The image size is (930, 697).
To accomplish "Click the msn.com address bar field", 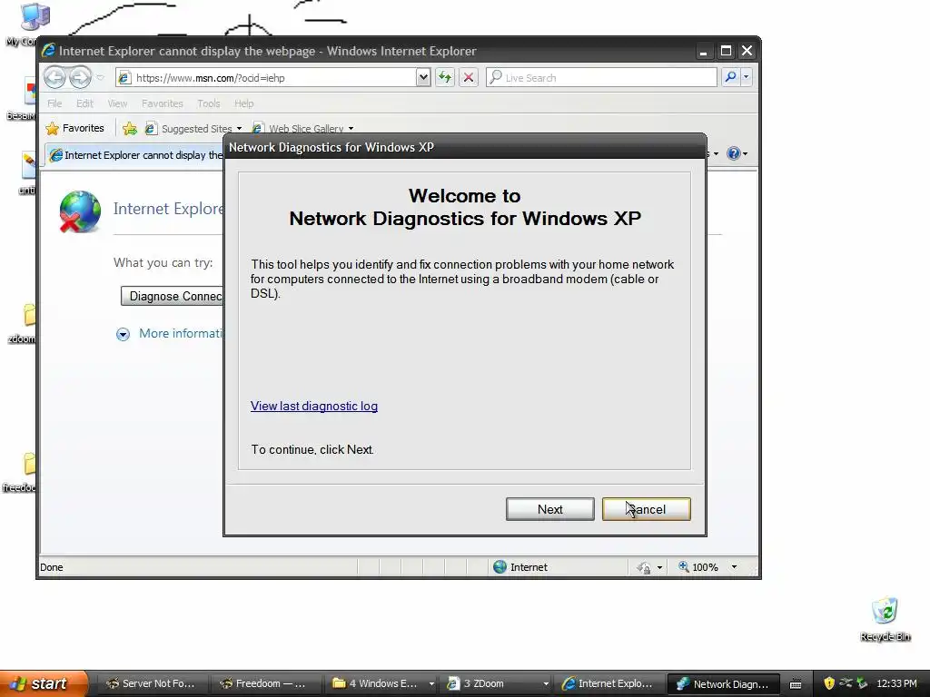I will tap(267, 78).
